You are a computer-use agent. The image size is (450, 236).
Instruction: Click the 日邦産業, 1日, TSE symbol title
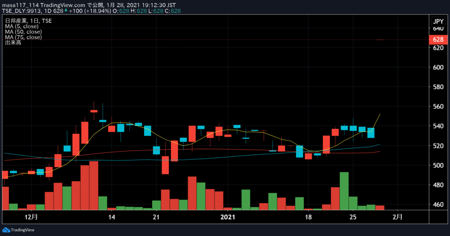28,21
